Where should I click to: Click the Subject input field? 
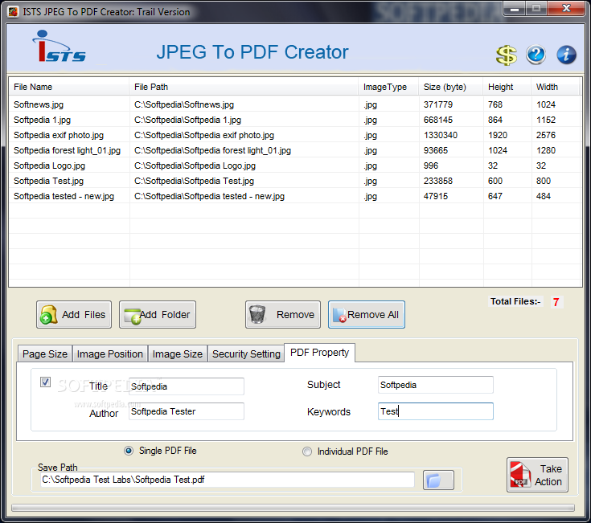436,385
